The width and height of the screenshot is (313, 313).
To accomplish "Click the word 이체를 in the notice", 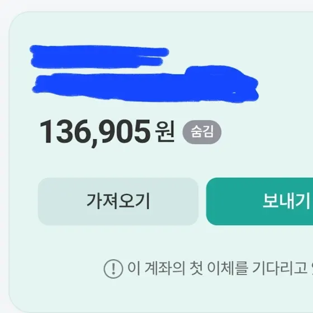I will 228,268.
